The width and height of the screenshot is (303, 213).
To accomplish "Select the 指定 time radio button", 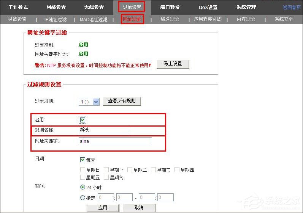I will (82, 197).
